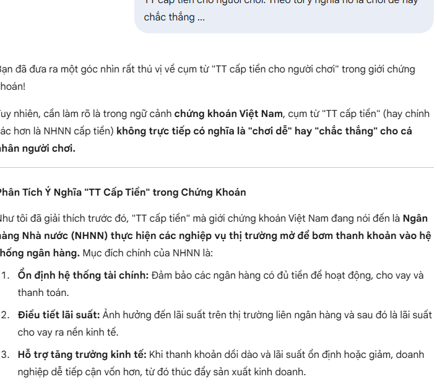
Task: Click list item title "Hỗ trợ tăng trưởng kinh tế:"
Action: click(82, 355)
